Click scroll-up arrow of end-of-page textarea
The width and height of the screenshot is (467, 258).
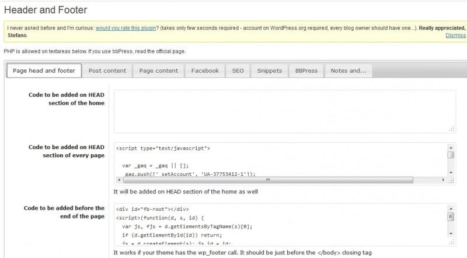451,208
